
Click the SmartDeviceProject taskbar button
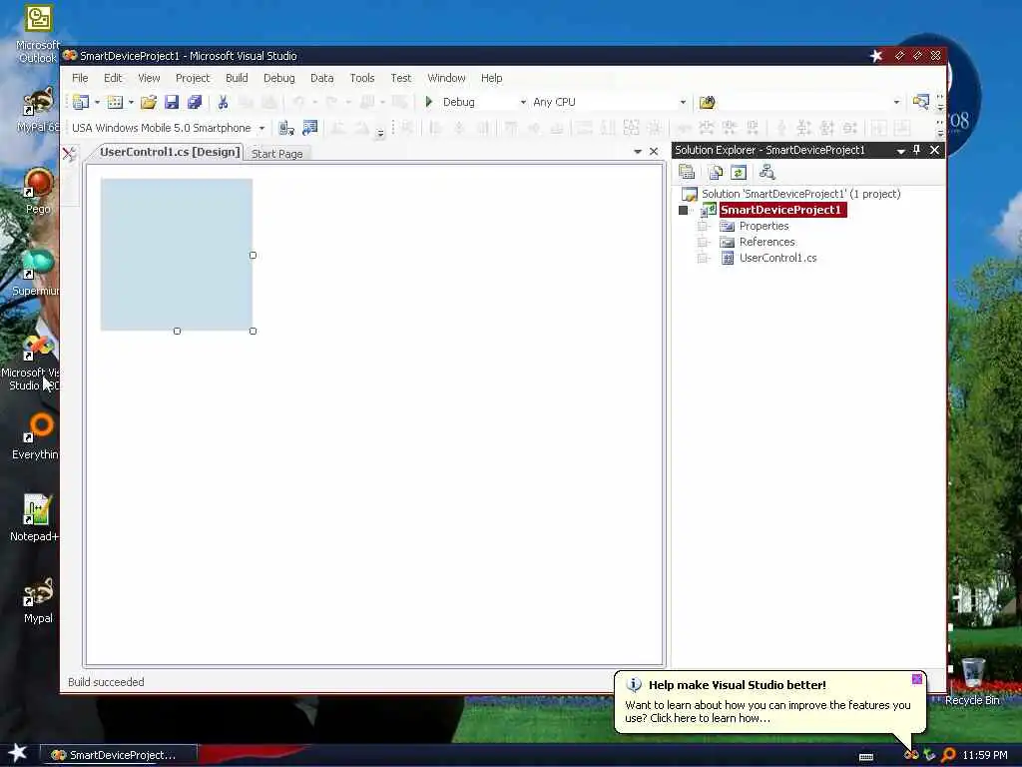pyautogui.click(x=120, y=755)
